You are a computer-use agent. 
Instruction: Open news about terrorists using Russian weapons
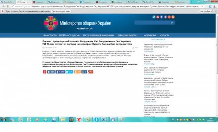coord(158,47)
